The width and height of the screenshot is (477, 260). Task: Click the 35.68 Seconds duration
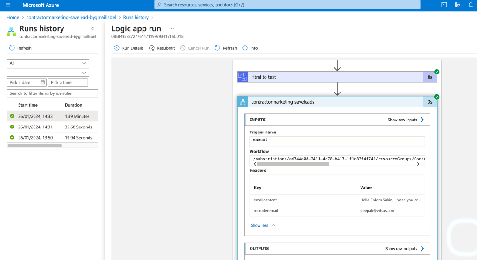(78, 127)
